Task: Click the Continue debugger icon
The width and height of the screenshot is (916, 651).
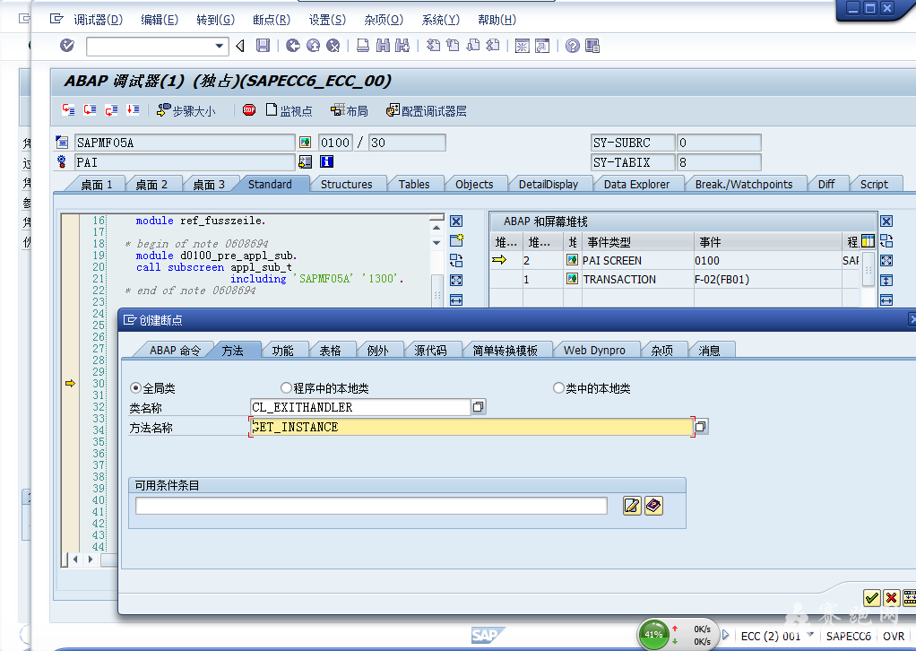Action: [x=134, y=110]
